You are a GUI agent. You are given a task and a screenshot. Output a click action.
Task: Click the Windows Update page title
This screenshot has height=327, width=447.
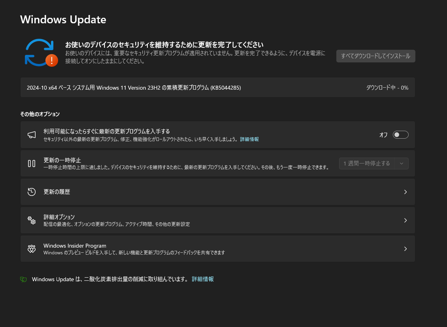point(63,20)
